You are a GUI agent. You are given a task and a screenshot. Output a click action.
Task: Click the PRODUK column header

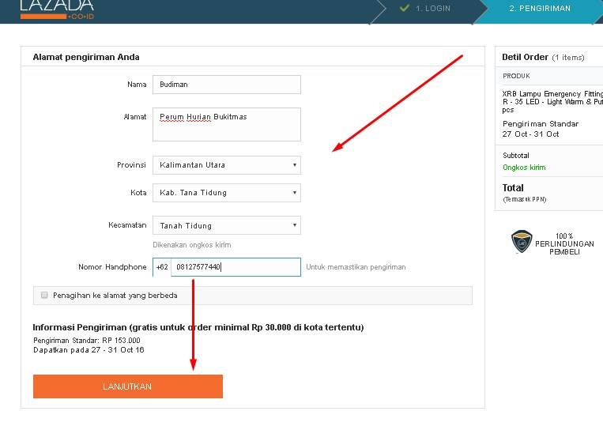point(516,76)
